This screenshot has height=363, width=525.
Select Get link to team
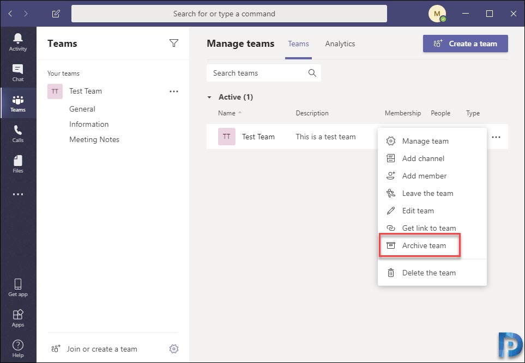pyautogui.click(x=432, y=228)
